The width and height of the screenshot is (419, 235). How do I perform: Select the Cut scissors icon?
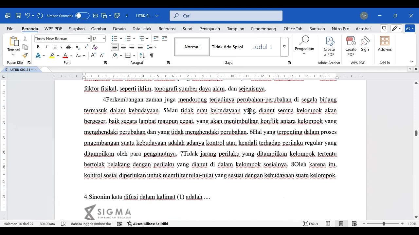[25, 39]
